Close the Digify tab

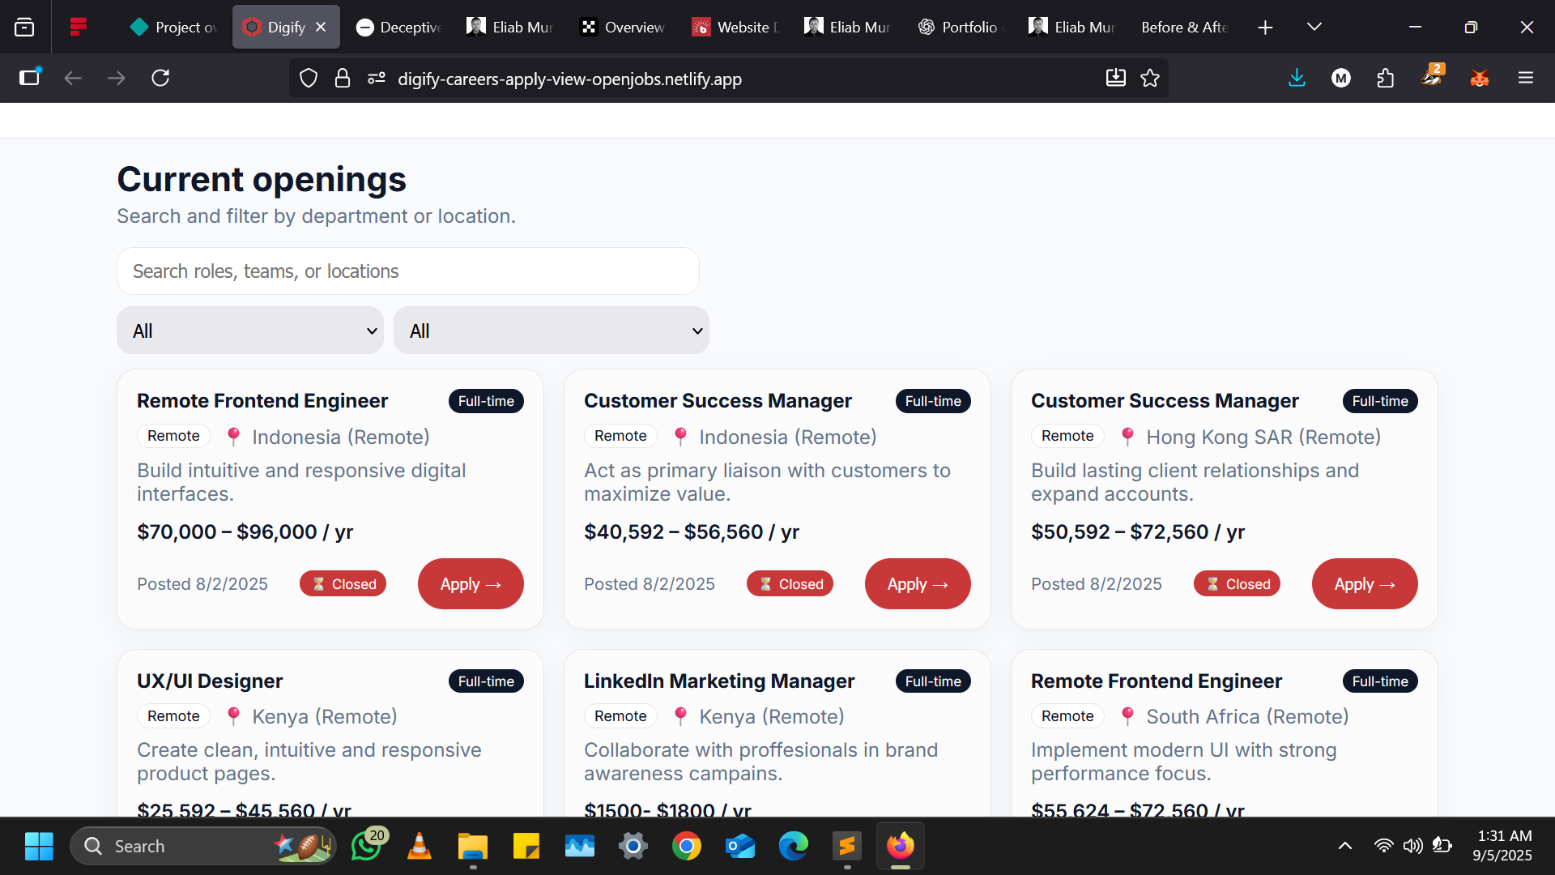(x=321, y=27)
